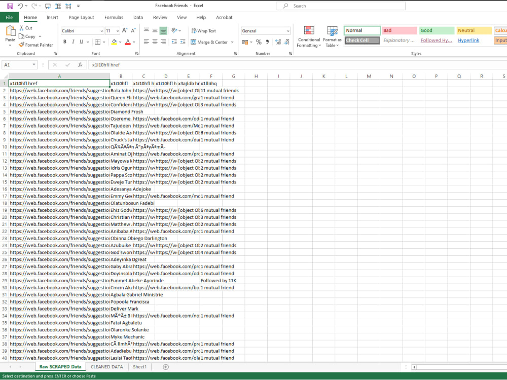The height and width of the screenshot is (380, 507).
Task: Open Conditional Formatting
Action: click(x=309, y=38)
